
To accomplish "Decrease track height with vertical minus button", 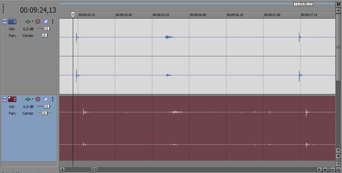I will point(338,163).
